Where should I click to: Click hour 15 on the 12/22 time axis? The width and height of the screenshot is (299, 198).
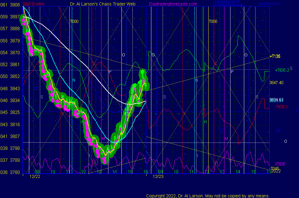click(x=130, y=172)
